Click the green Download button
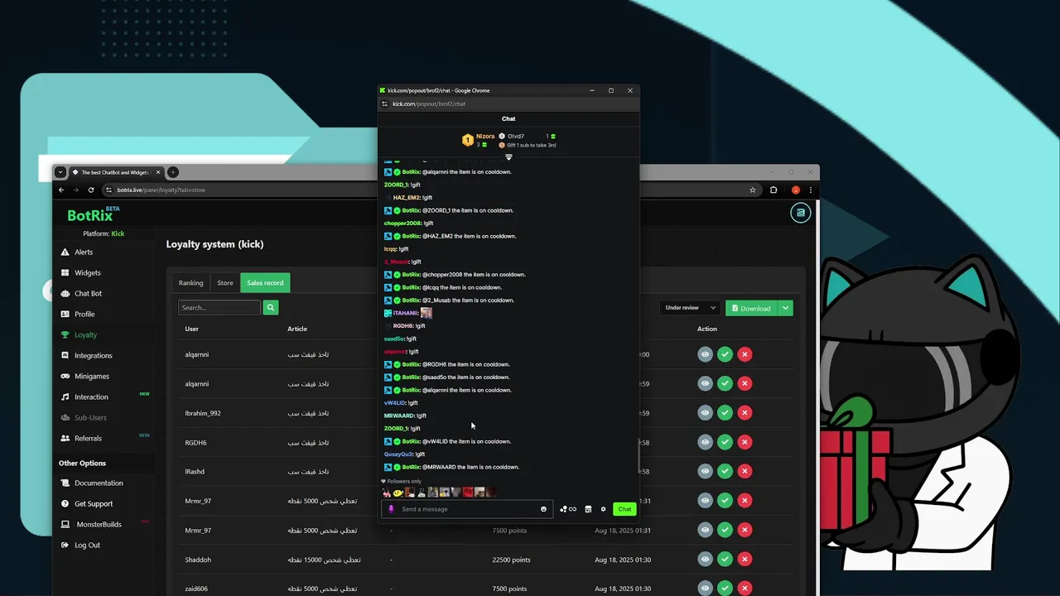1060x596 pixels. [751, 308]
